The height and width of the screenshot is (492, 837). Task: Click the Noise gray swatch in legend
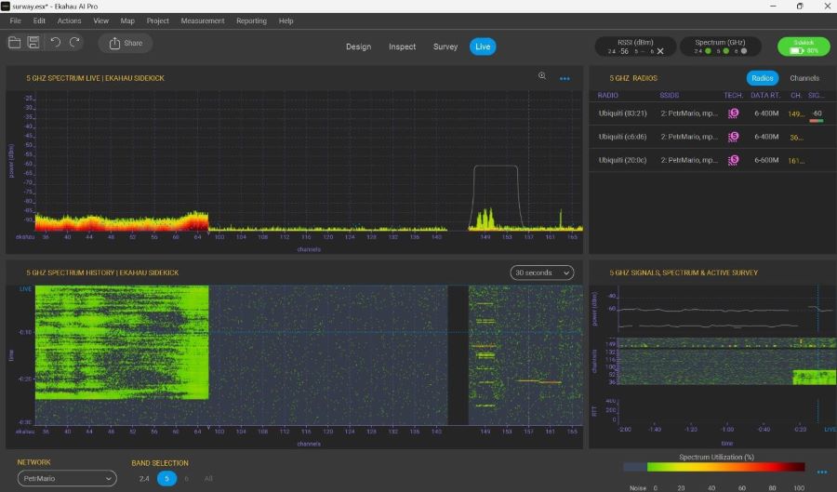pyautogui.click(x=634, y=467)
